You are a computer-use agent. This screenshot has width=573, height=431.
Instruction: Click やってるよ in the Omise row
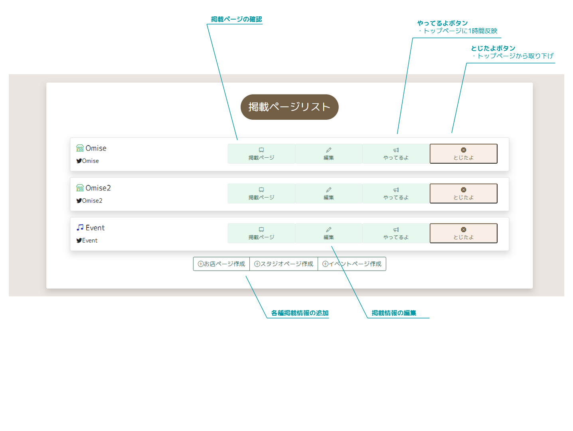[x=396, y=154]
